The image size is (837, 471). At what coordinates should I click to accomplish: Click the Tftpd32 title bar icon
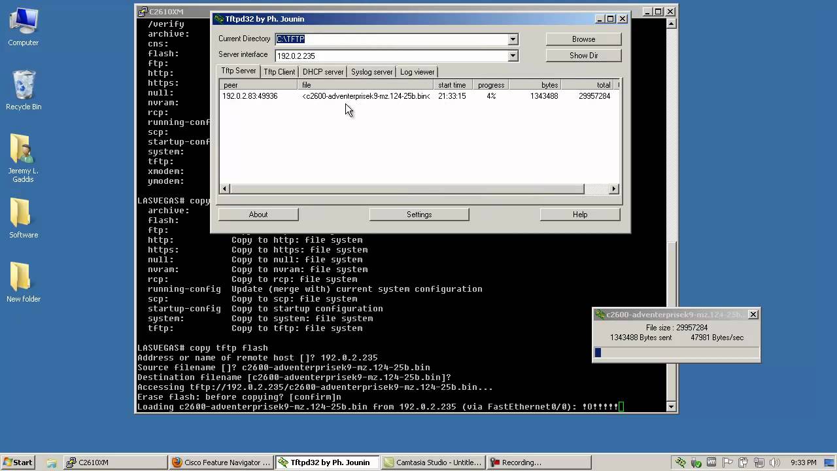coord(219,19)
